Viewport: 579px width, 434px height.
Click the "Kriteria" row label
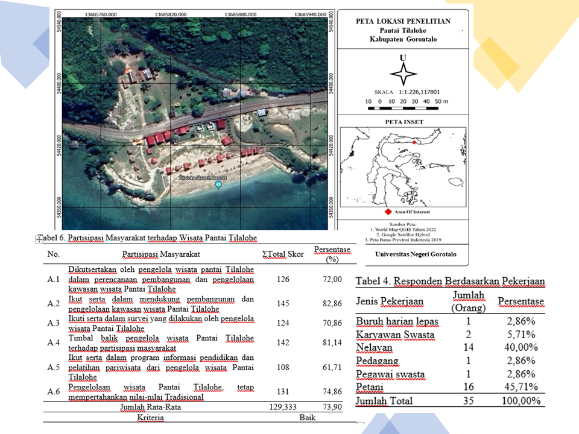point(151,418)
